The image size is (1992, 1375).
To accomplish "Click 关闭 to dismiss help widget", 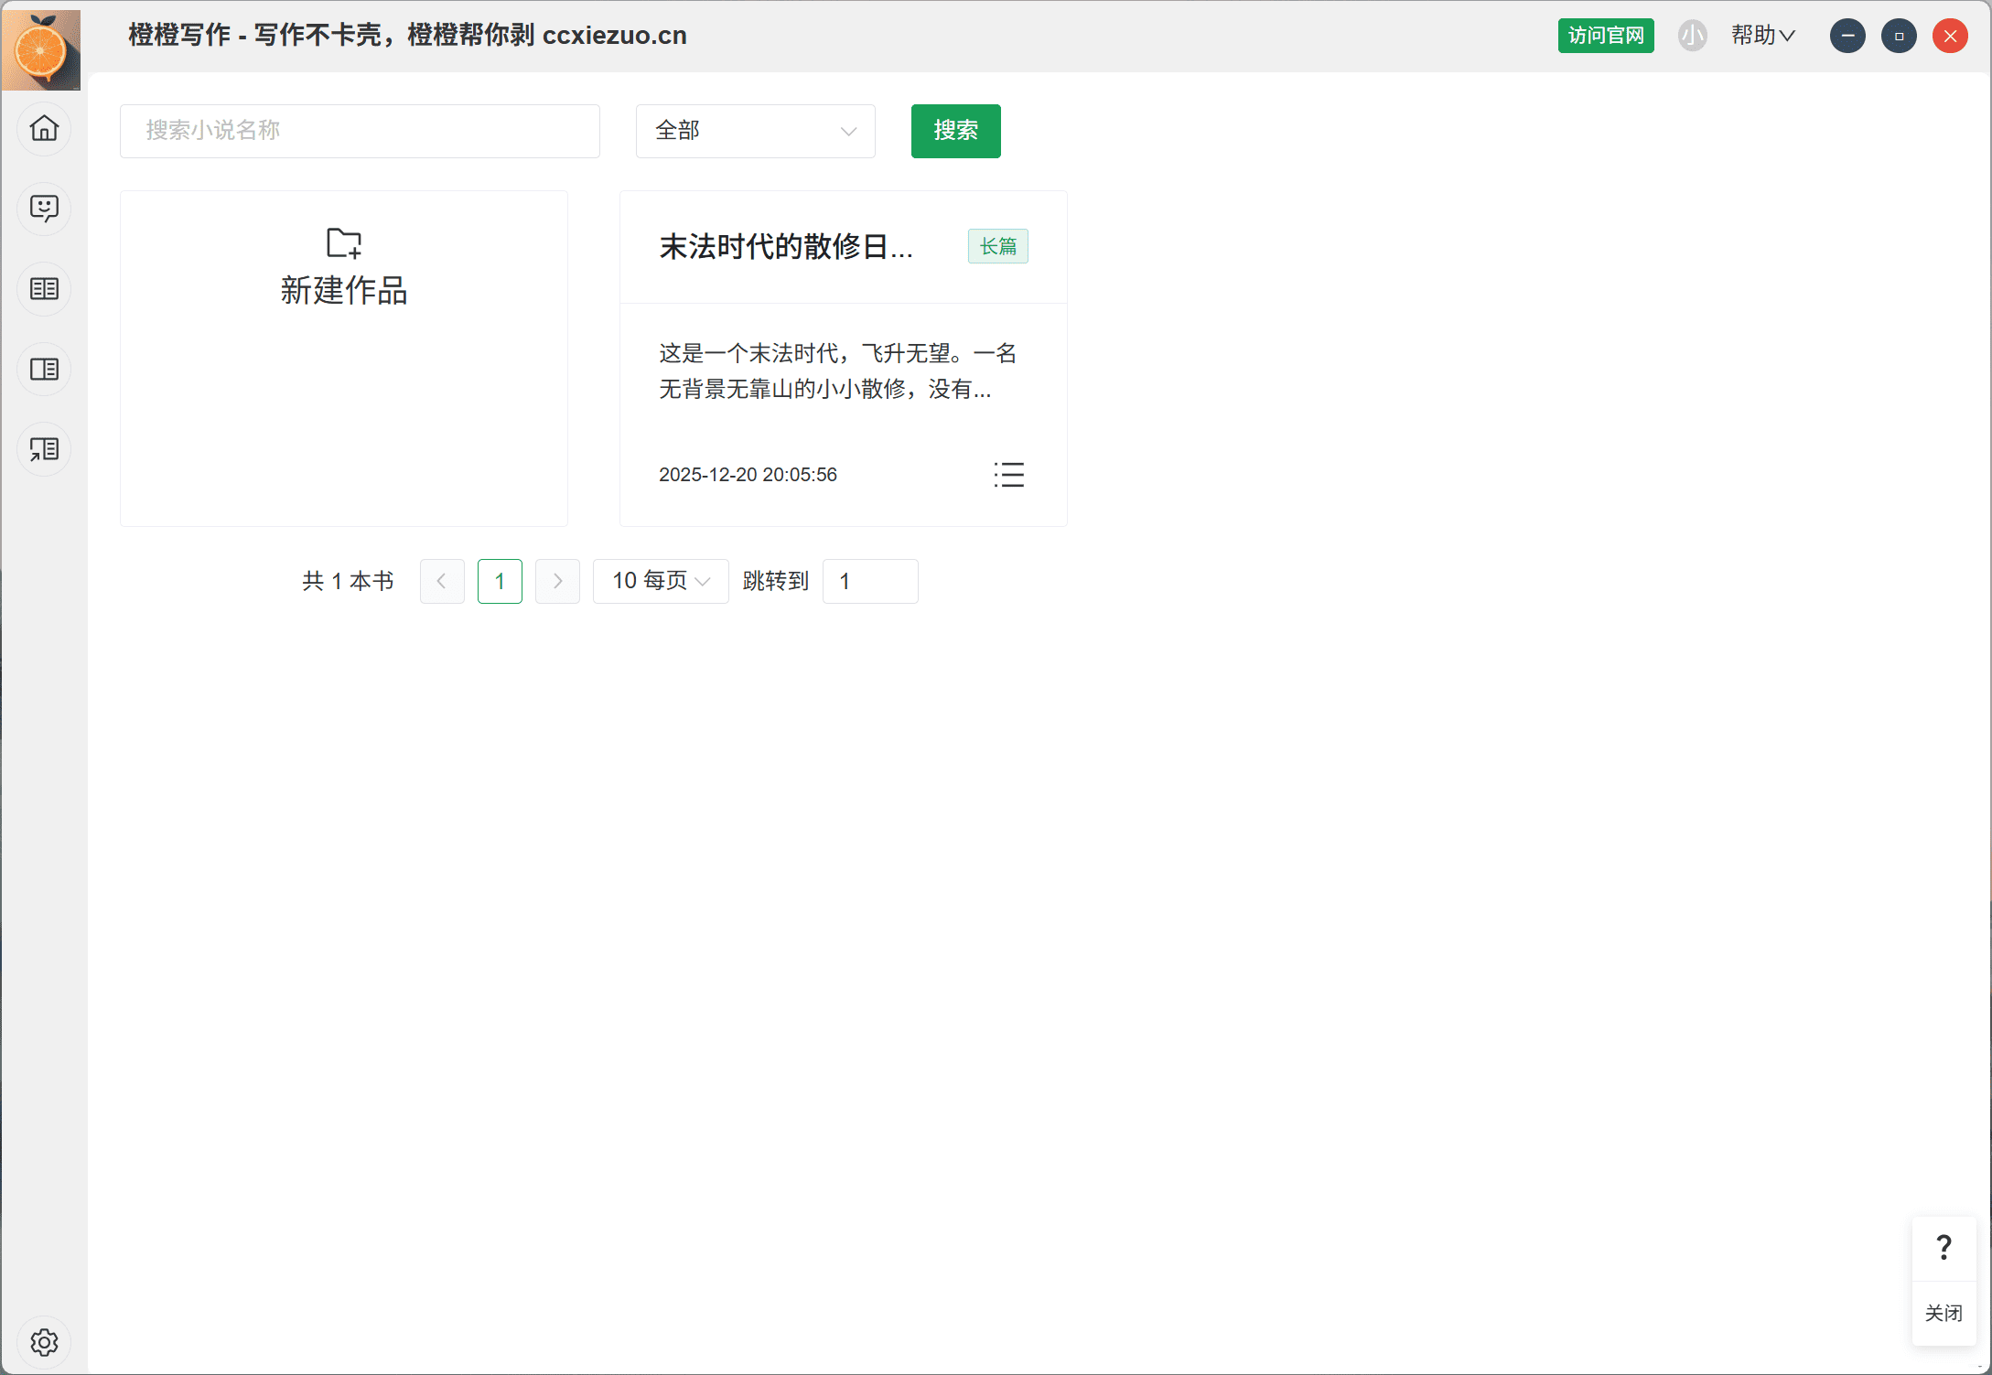I will [x=1944, y=1314].
